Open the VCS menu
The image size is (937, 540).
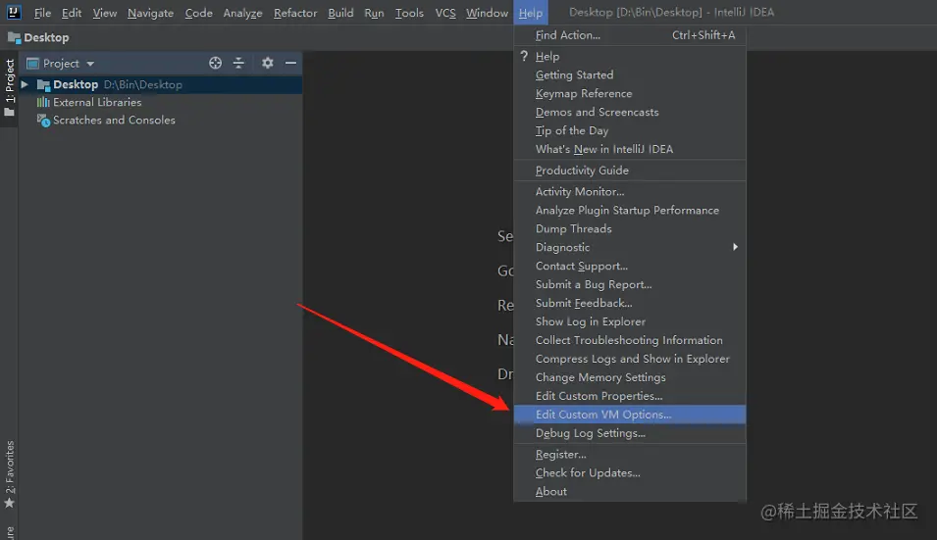[x=445, y=13]
